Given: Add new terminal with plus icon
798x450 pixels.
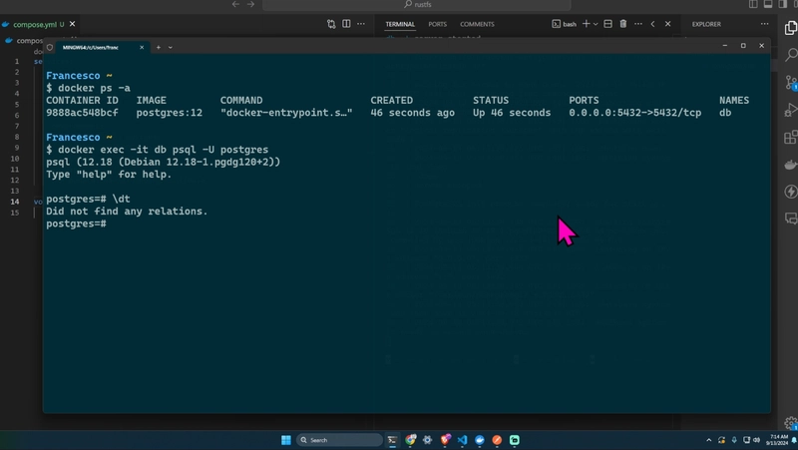Looking at the screenshot, I should [x=587, y=23].
